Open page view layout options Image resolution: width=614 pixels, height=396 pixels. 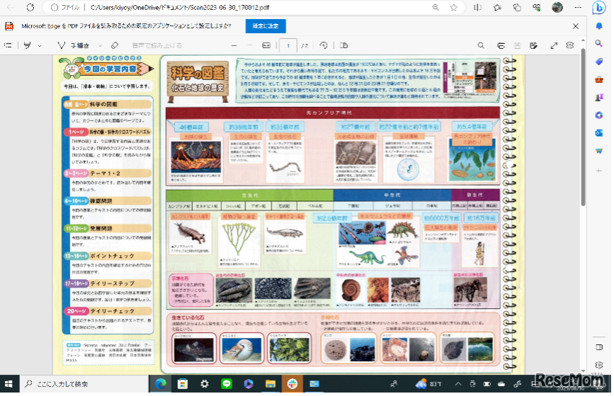344,45
